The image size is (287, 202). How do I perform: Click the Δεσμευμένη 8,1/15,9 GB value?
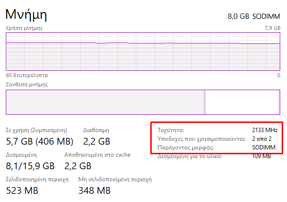pyautogui.click(x=30, y=166)
